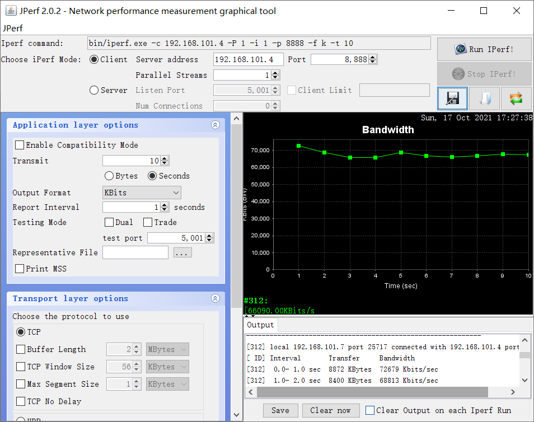534x422 pixels.
Task: Click output vertical scroll down arrow
Action: (525, 380)
